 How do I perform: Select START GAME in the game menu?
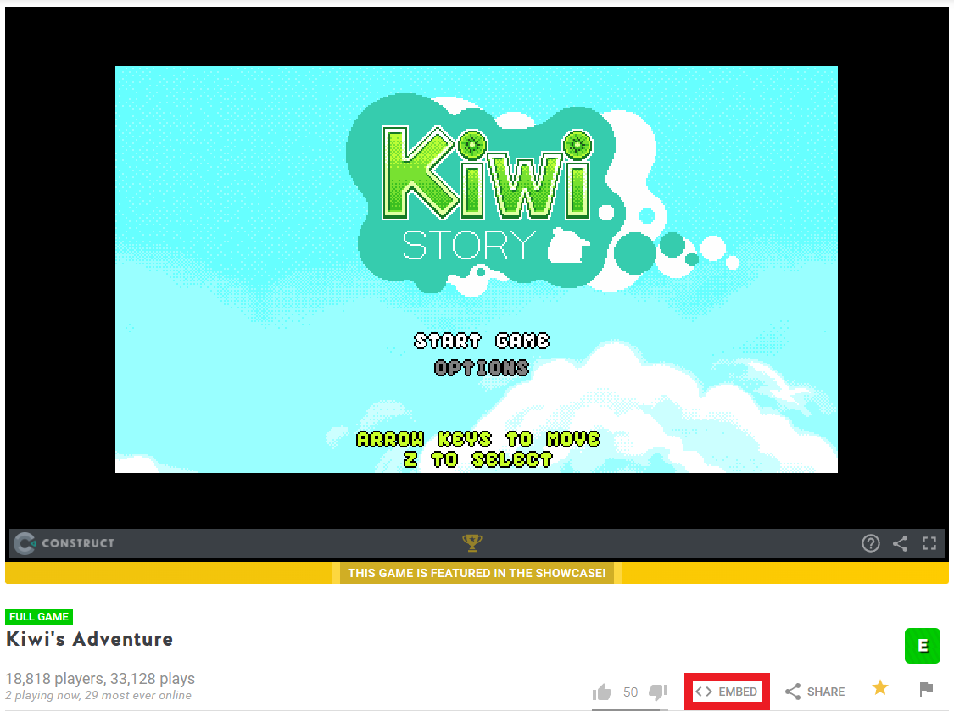coord(482,341)
